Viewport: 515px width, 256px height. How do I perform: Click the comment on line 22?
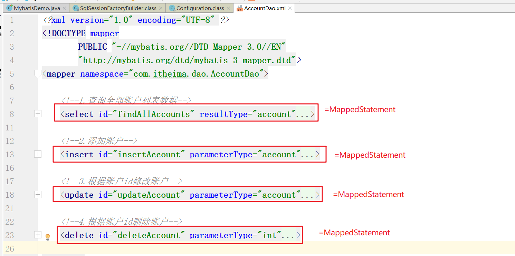pos(121,221)
